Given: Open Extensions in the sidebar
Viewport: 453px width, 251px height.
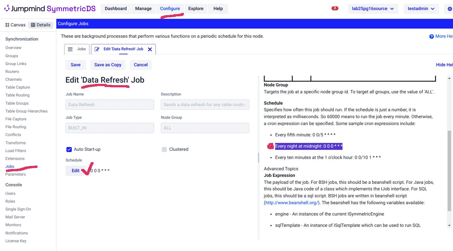Looking at the screenshot, I should point(15,159).
